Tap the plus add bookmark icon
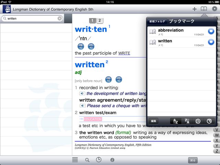Image resolution: width=220 pixels, height=165 pixels. click(x=195, y=9)
